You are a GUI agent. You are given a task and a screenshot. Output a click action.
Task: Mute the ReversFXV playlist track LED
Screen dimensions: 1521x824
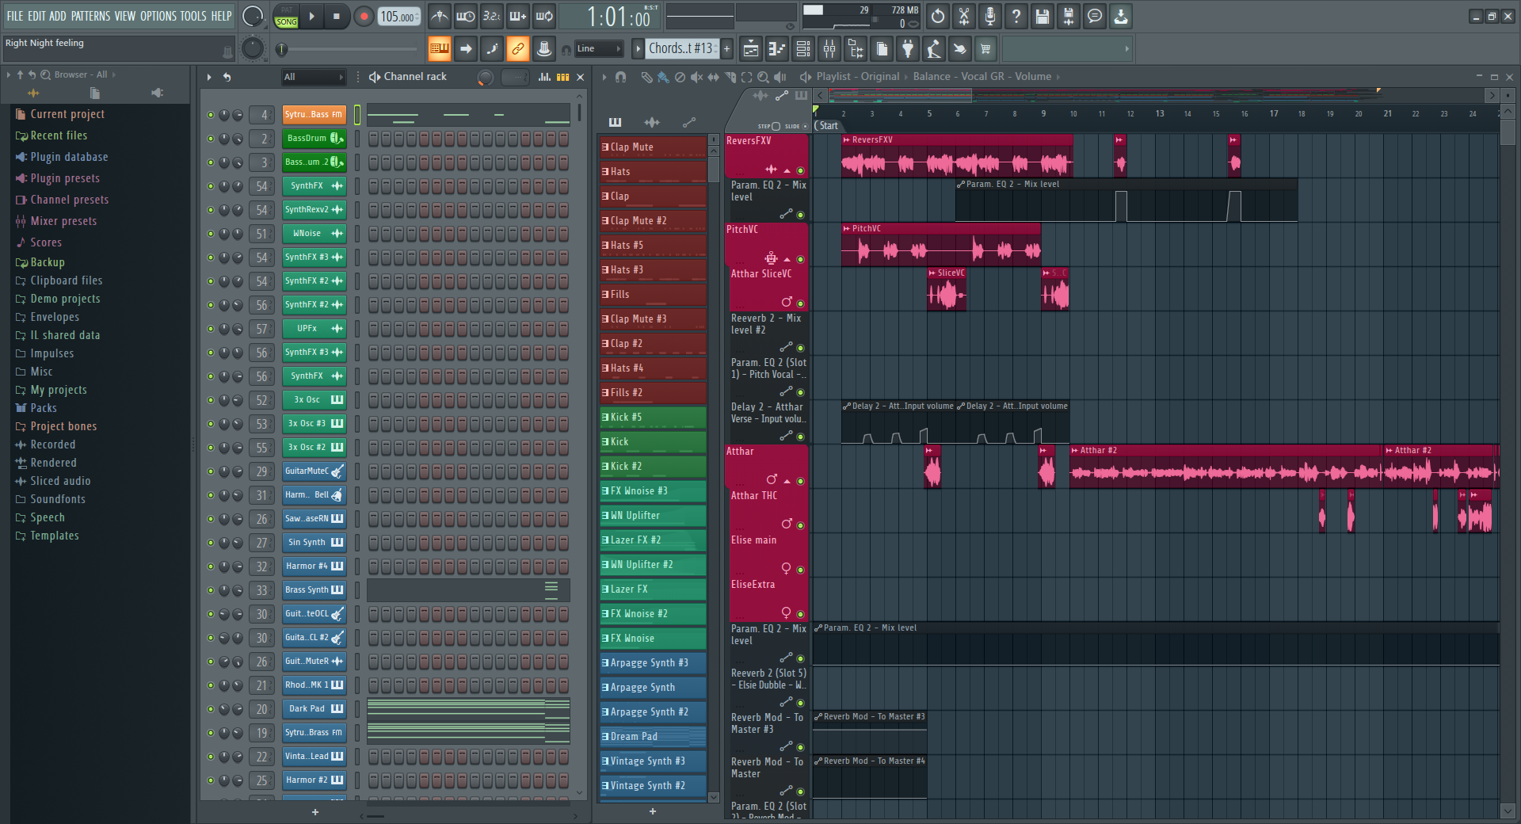(800, 170)
